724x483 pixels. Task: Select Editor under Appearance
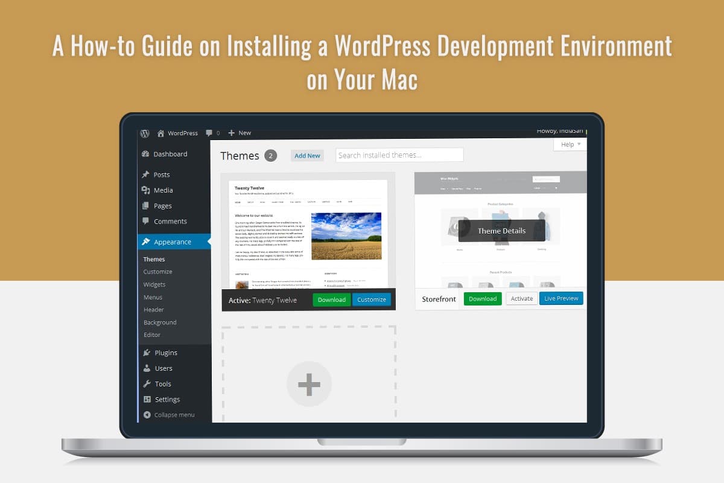(x=152, y=334)
